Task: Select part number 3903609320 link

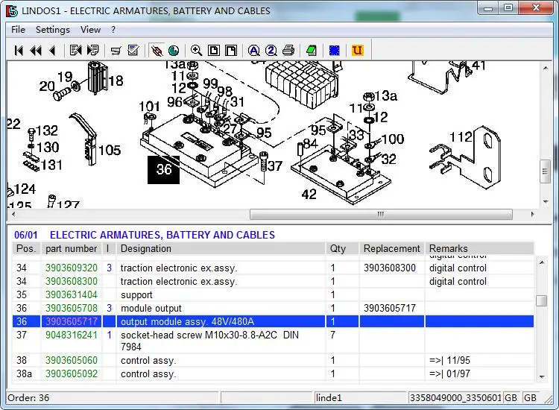Action: click(x=72, y=268)
